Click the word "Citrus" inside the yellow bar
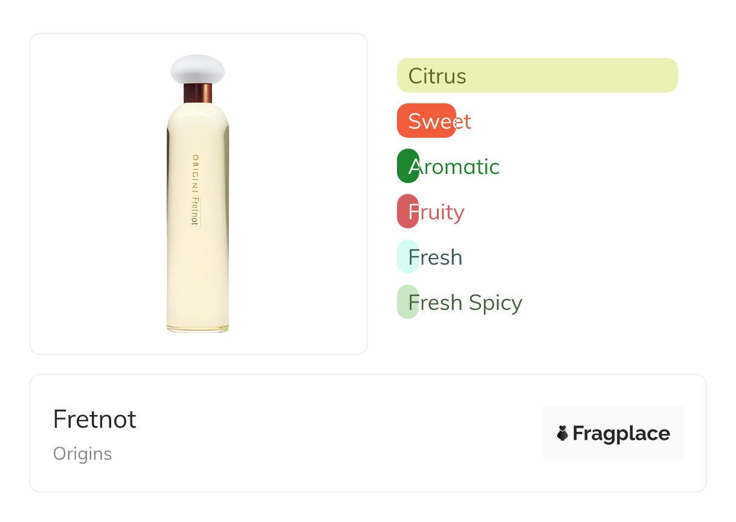Image resolution: width=736 pixels, height=522 pixels. [437, 76]
